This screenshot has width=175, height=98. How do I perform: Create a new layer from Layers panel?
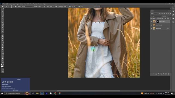[166, 74]
